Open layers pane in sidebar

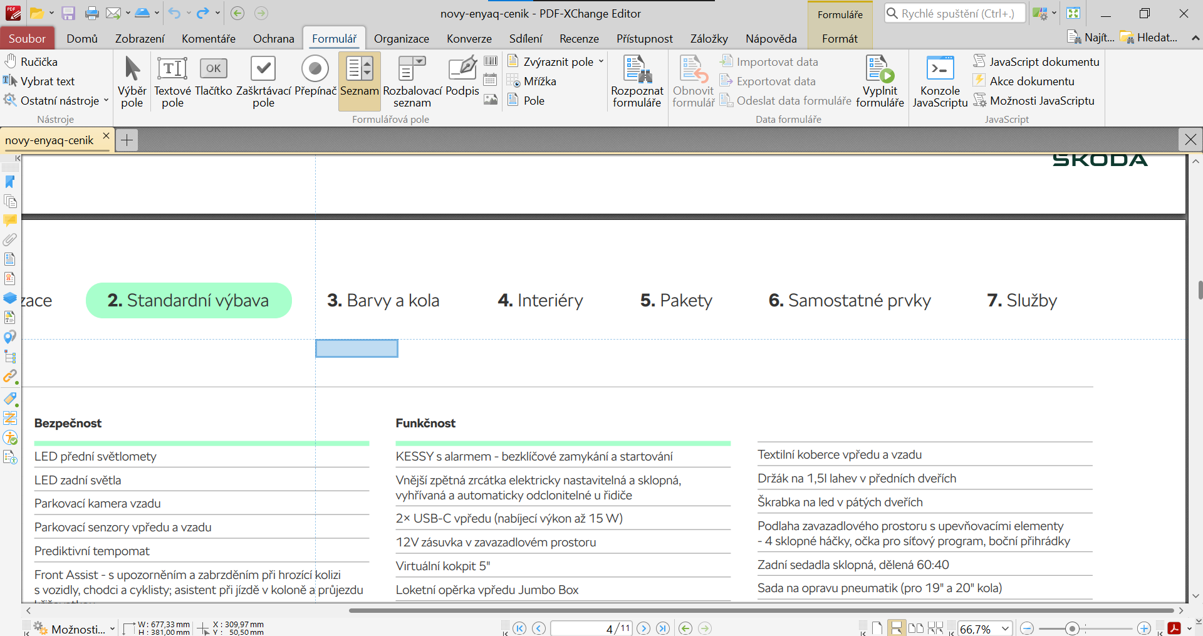point(10,298)
